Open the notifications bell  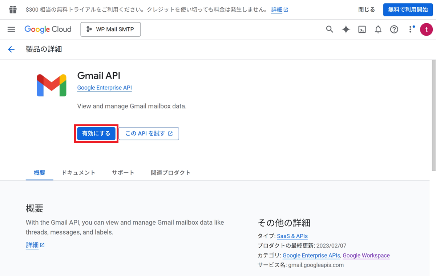[x=378, y=29]
